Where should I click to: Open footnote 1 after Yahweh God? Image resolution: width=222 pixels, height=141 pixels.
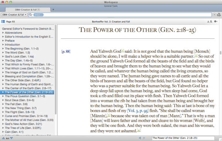pyautogui.click(x=122, y=51)
